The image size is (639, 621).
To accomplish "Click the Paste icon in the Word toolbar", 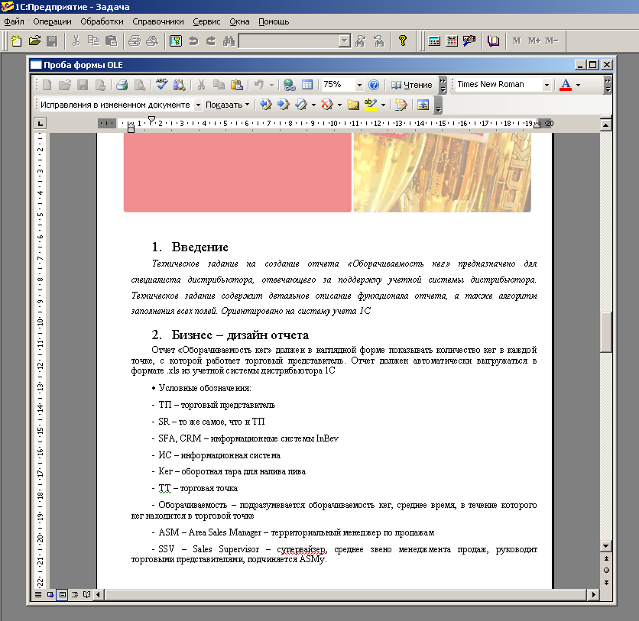I will point(236,85).
